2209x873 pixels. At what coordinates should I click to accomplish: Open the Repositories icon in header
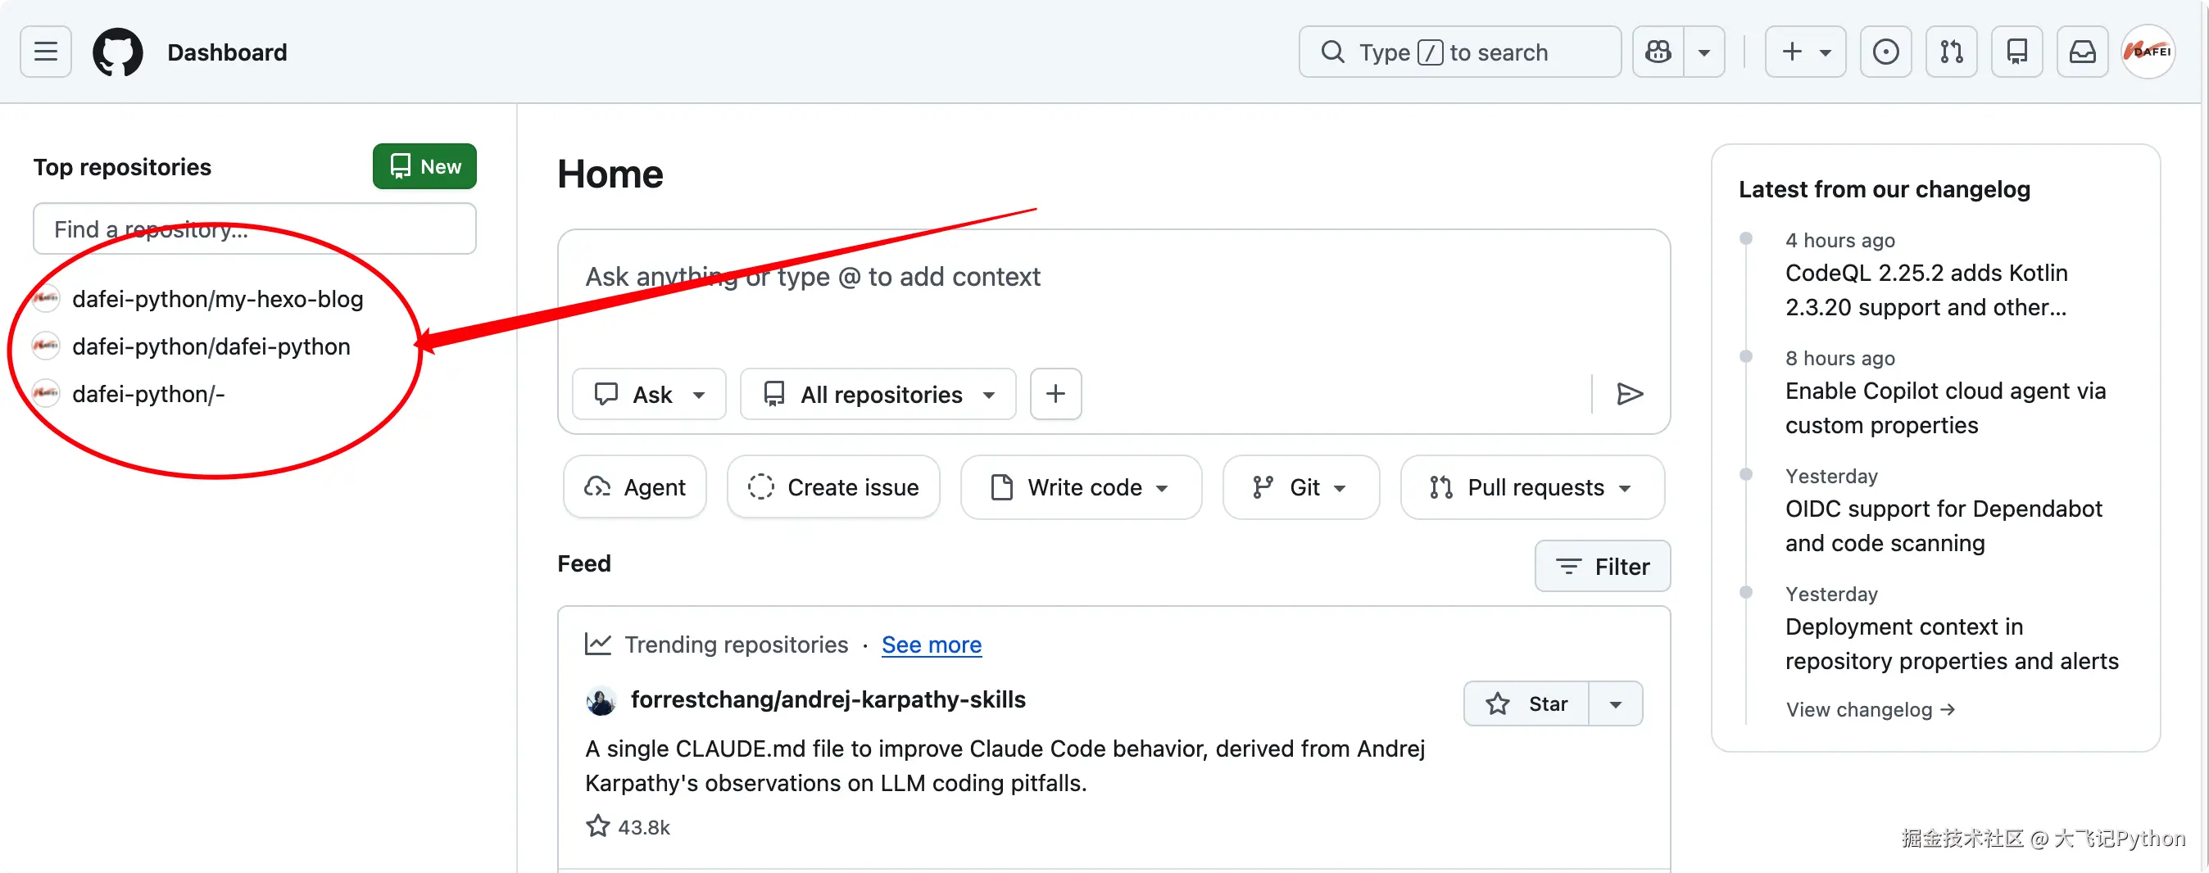(2016, 52)
